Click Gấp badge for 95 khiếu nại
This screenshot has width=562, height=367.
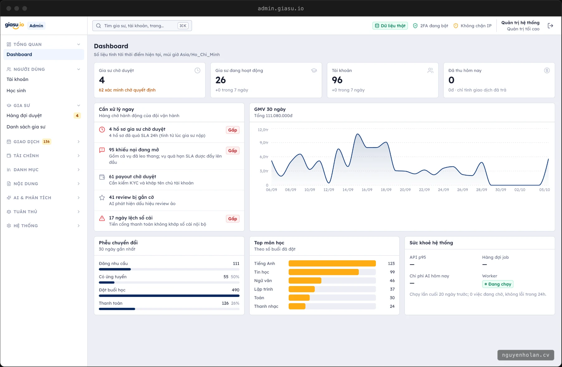233,151
